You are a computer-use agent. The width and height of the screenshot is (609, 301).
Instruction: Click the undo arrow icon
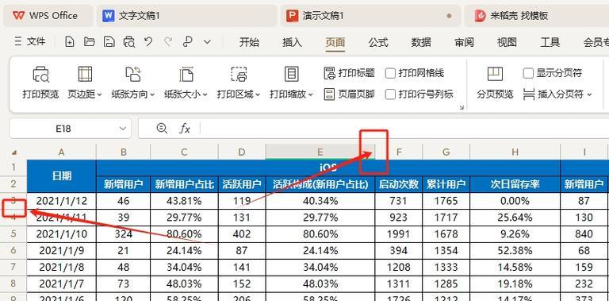(x=148, y=41)
